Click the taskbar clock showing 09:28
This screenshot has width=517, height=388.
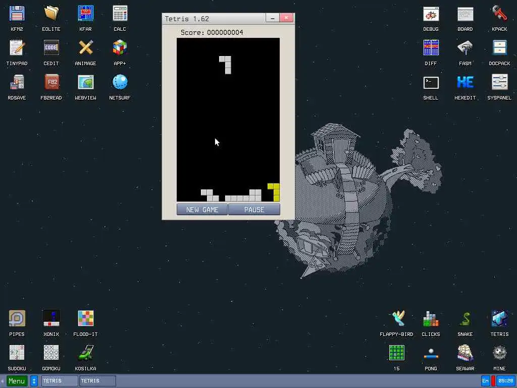point(505,381)
